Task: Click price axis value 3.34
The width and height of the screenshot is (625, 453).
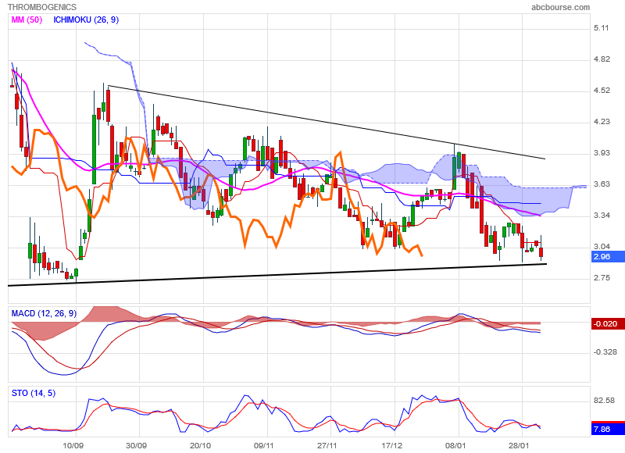Action: [602, 216]
